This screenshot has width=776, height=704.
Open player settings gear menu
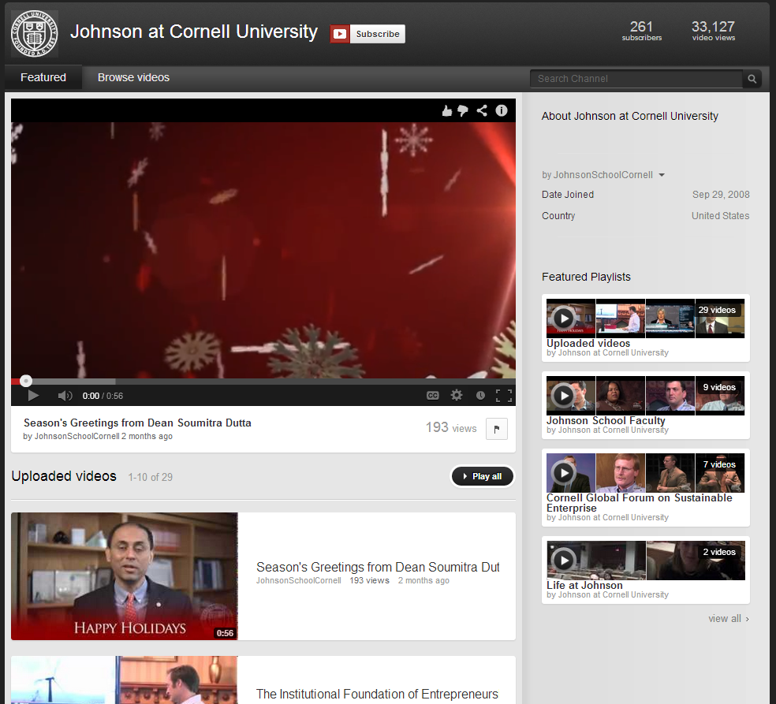pos(457,395)
